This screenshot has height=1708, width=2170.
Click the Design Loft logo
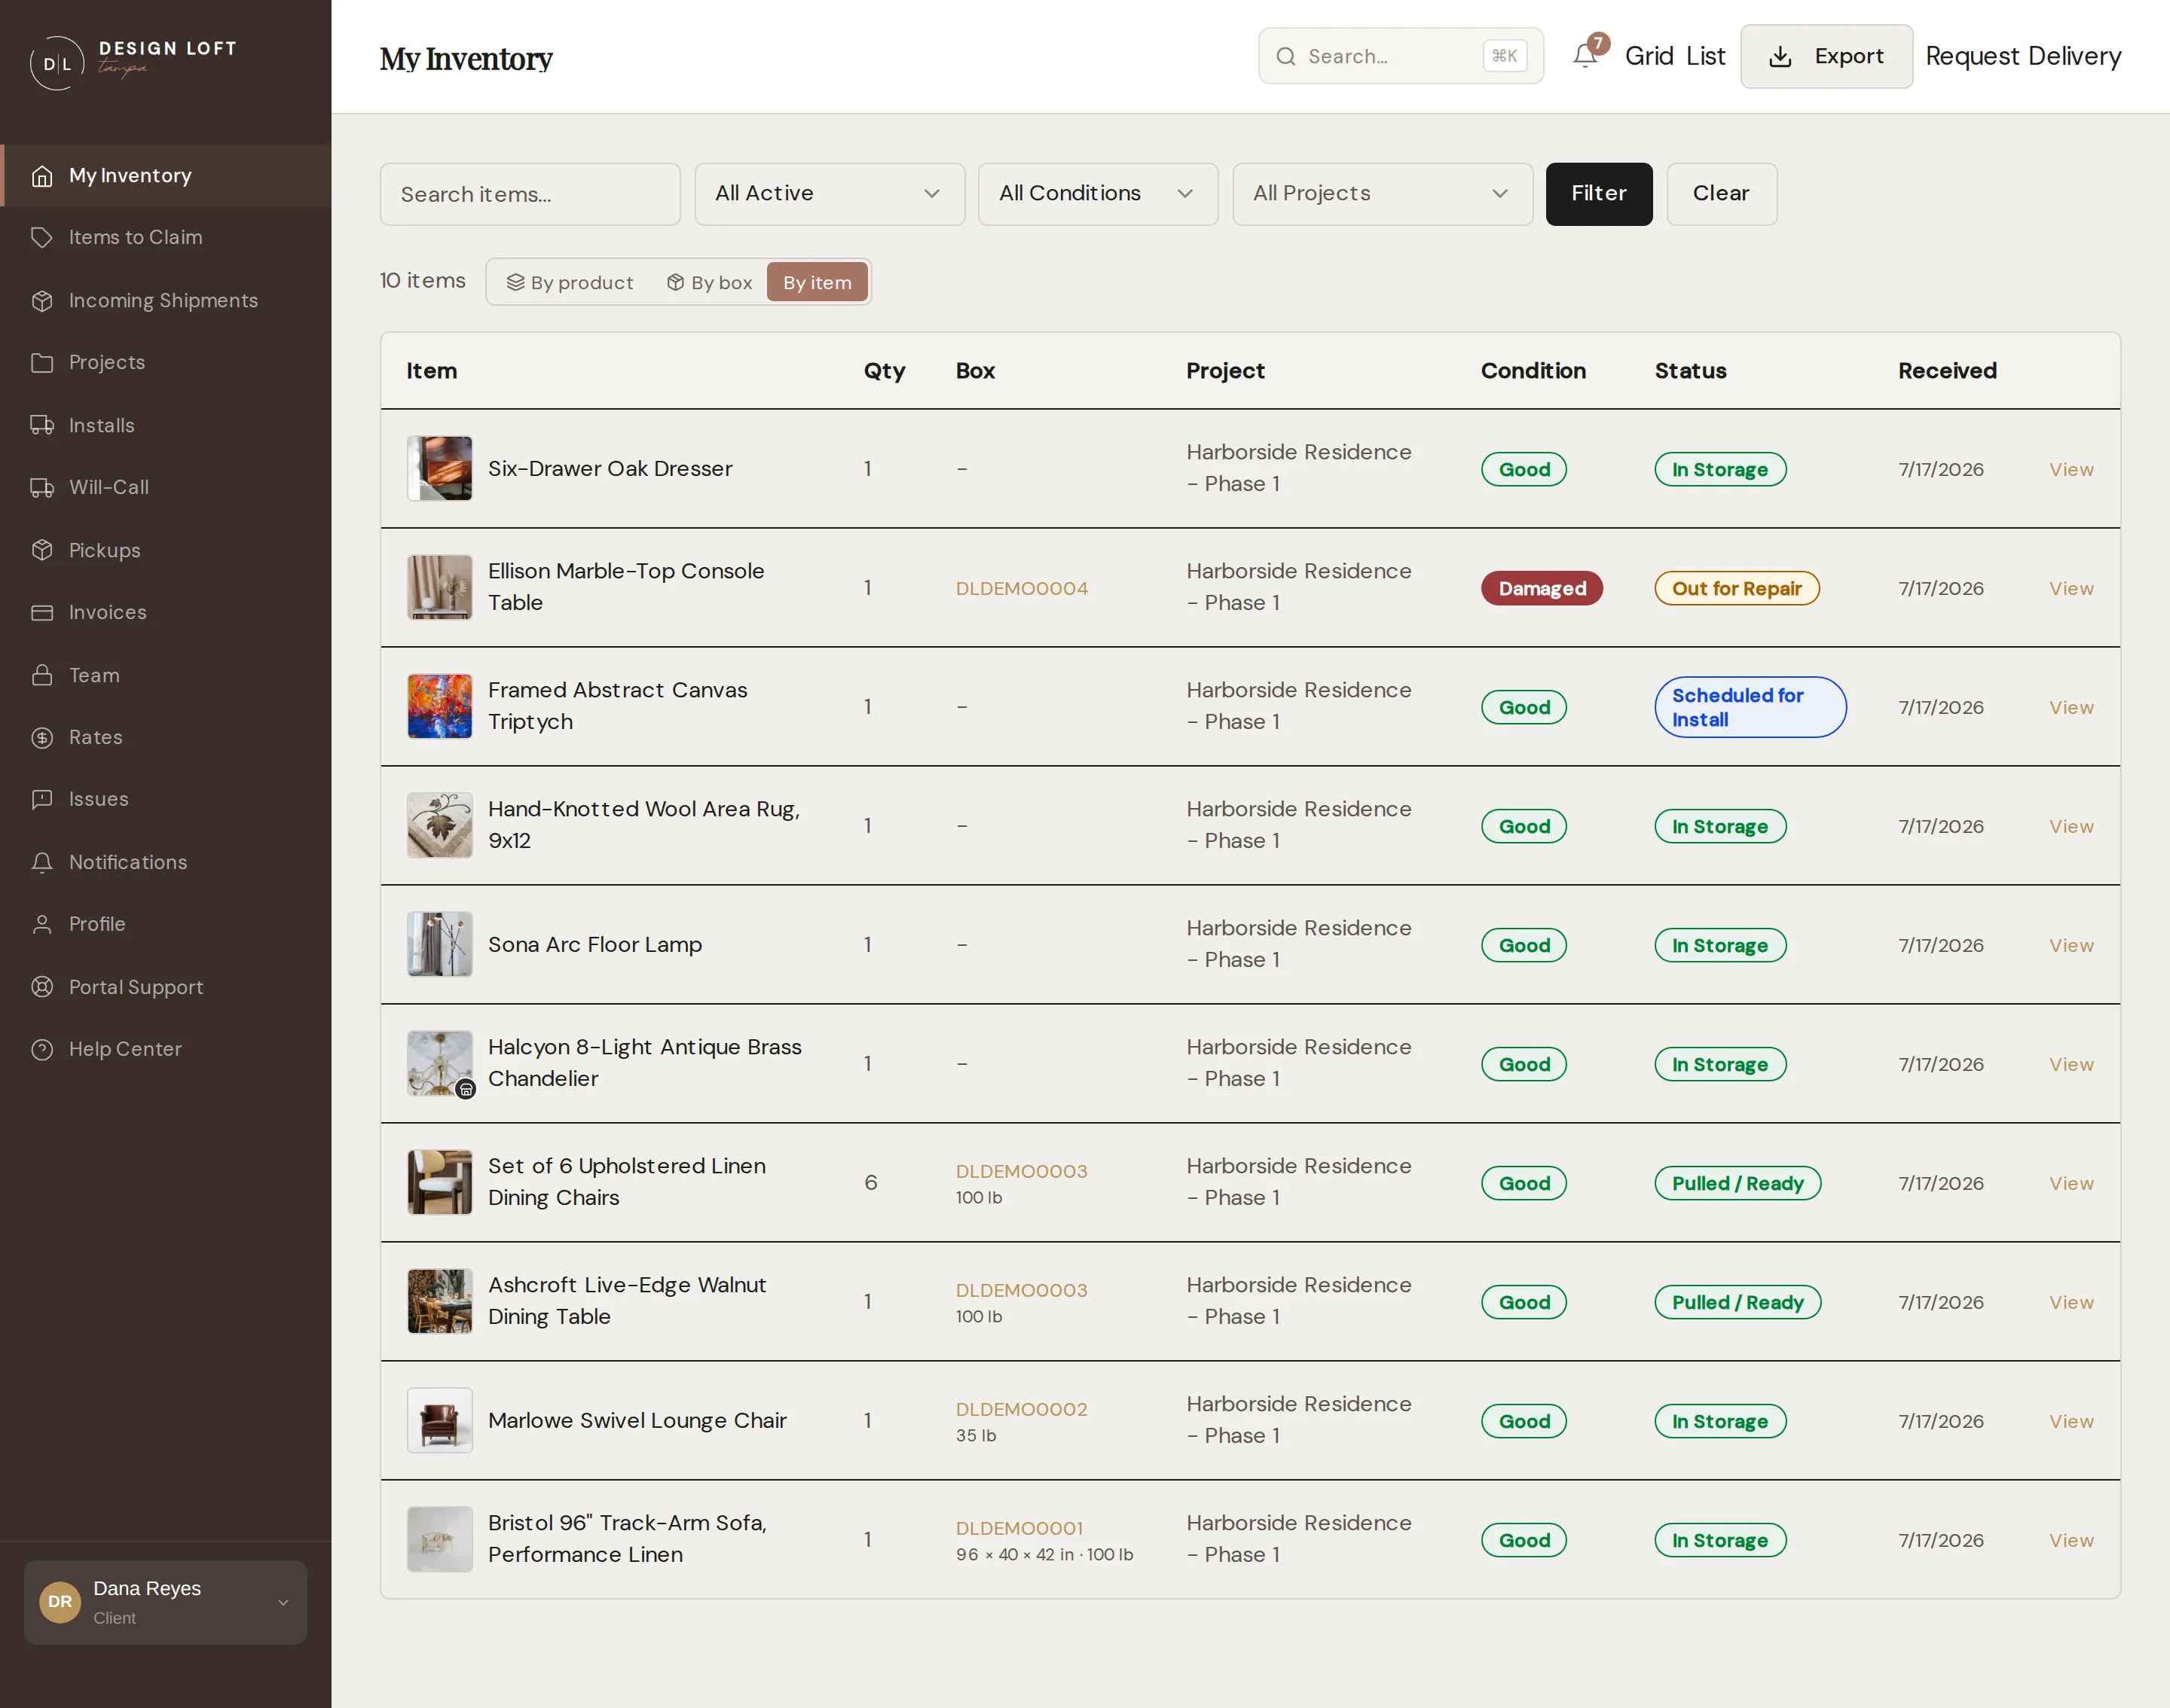point(133,62)
